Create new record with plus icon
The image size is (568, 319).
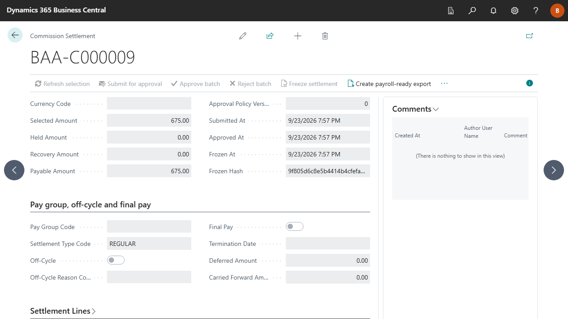coord(298,36)
